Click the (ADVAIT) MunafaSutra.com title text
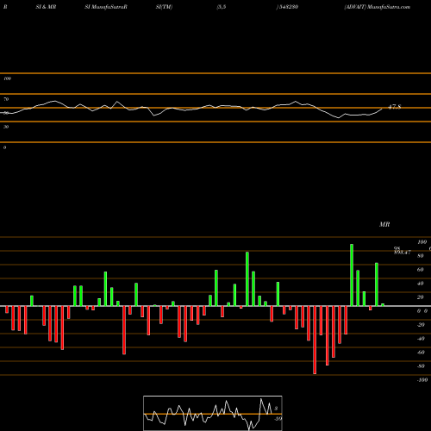Image resolution: width=431 pixels, height=431 pixels. coord(378,7)
